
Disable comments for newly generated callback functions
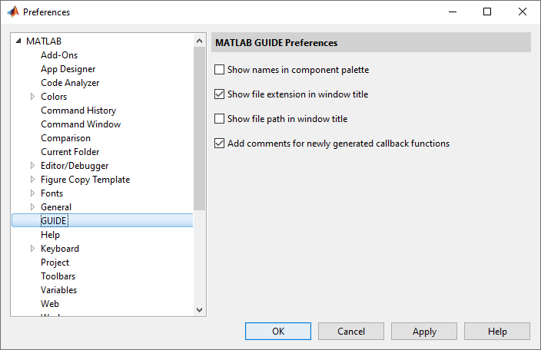pos(220,144)
